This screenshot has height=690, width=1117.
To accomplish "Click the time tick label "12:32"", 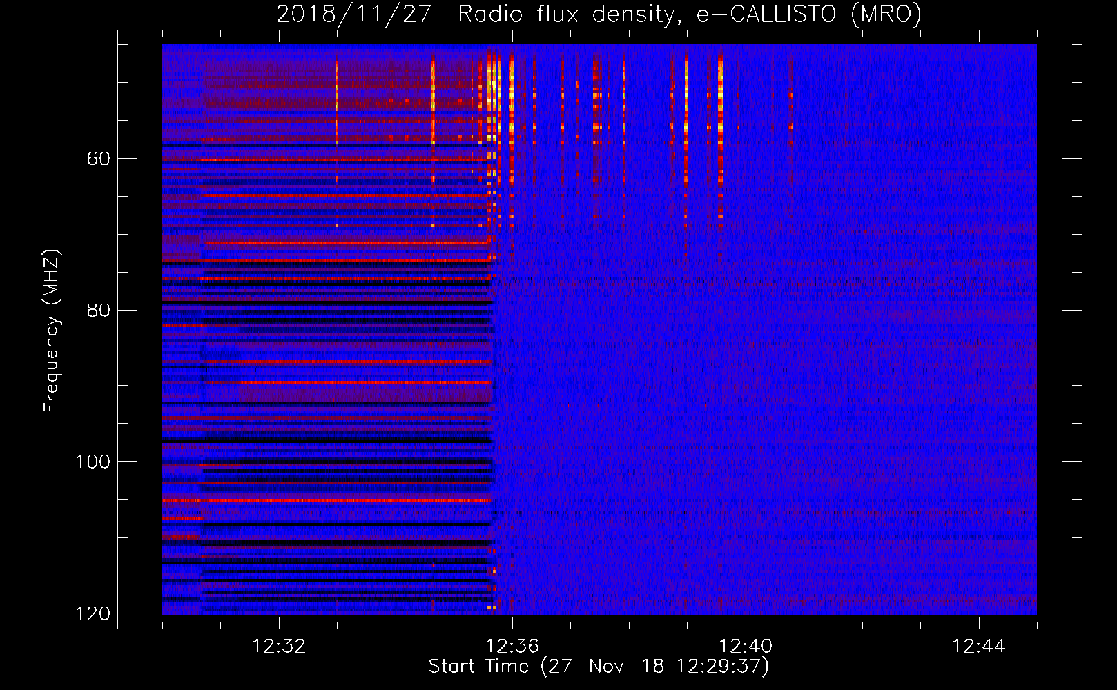I will pyautogui.click(x=279, y=647).
